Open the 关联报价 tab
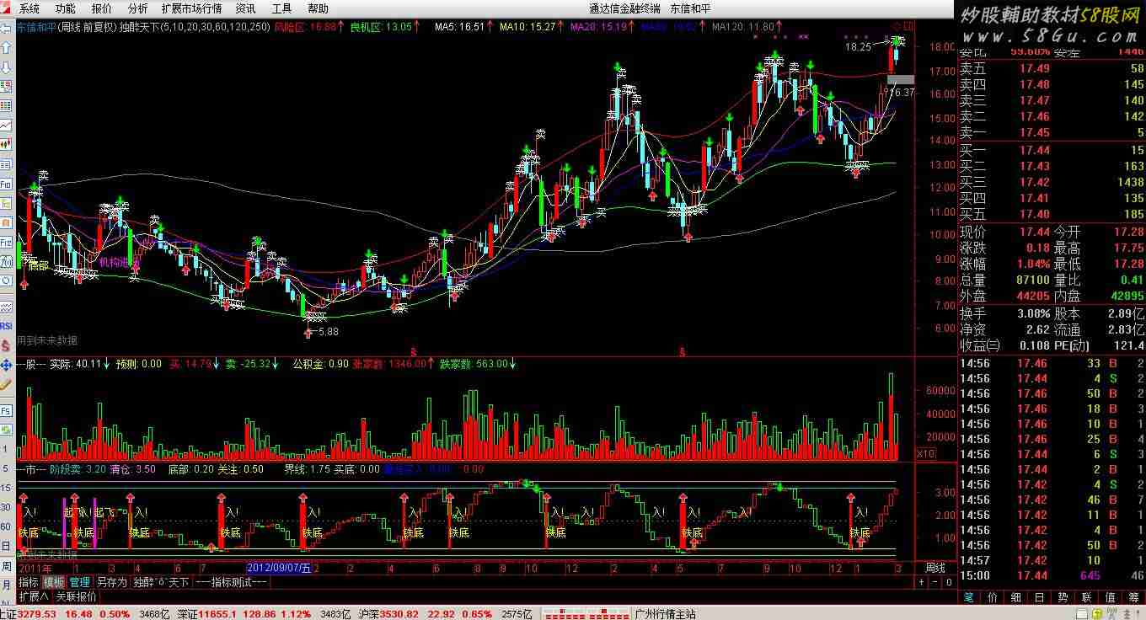The width and height of the screenshot is (1146, 620). click(x=77, y=596)
